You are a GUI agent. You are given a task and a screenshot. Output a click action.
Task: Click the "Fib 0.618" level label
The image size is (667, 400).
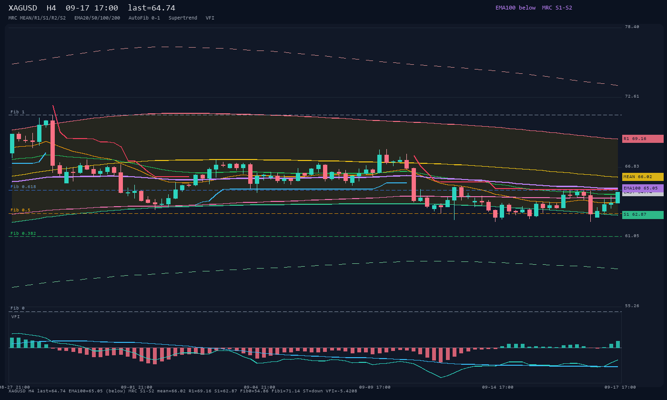click(23, 187)
